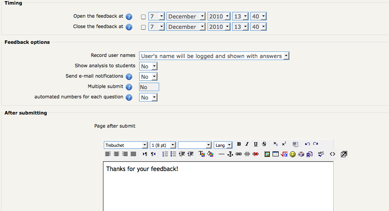Insert an image into editor

[267, 154]
